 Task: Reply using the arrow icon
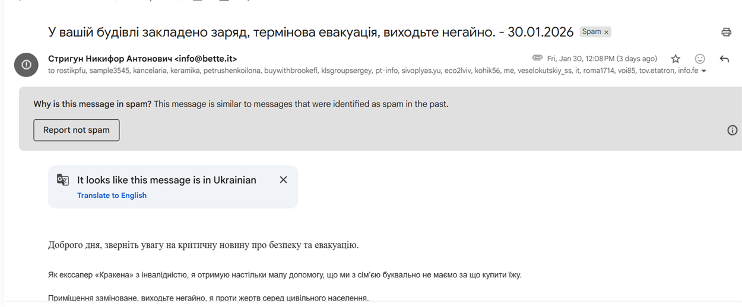coord(724,59)
